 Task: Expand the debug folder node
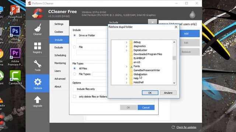(126, 43)
